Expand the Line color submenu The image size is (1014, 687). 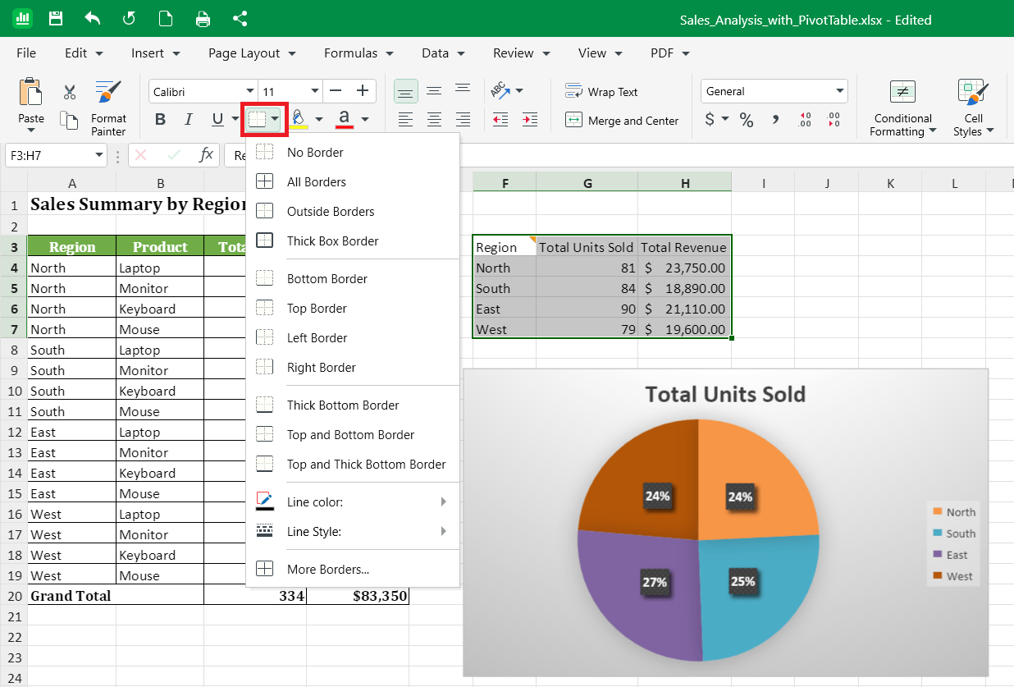tap(353, 502)
